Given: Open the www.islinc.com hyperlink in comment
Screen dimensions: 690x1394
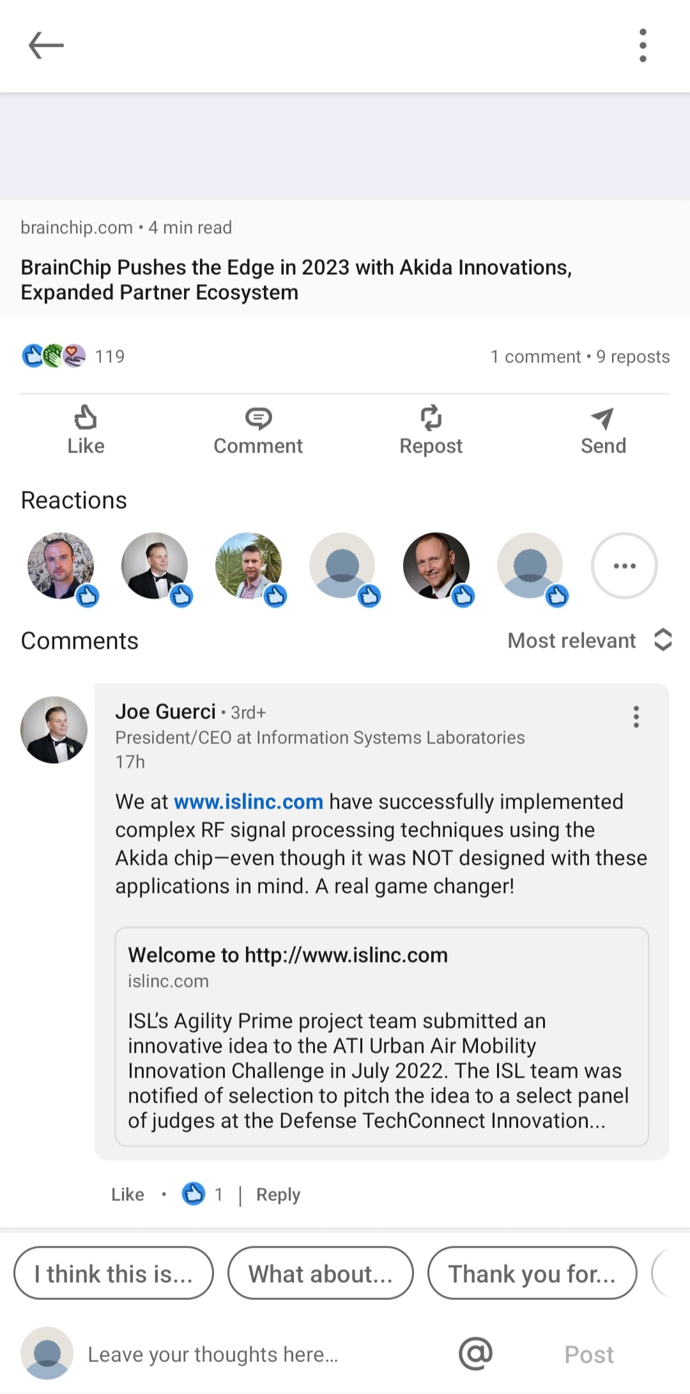Looking at the screenshot, I should (249, 802).
